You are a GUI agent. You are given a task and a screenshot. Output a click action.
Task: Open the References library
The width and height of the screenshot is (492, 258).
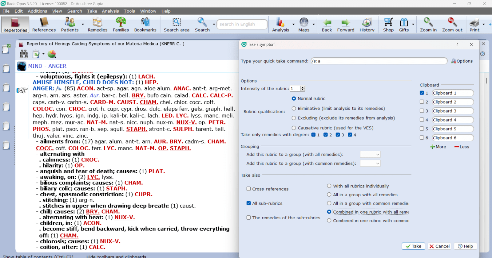(44, 25)
